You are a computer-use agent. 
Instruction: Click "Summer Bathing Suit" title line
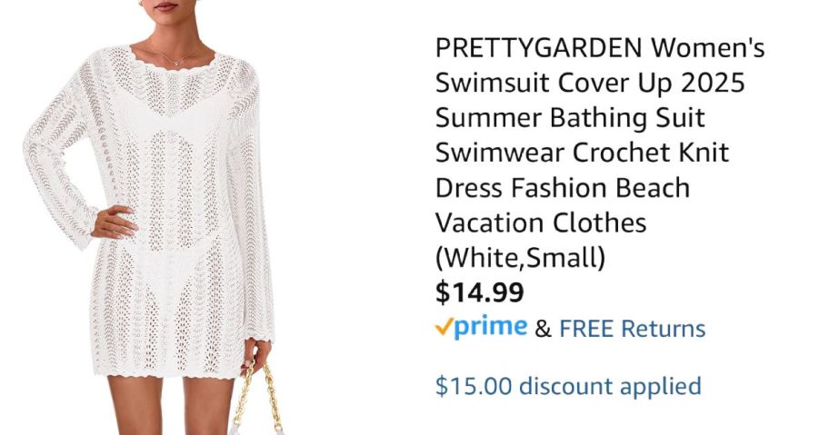coord(570,118)
